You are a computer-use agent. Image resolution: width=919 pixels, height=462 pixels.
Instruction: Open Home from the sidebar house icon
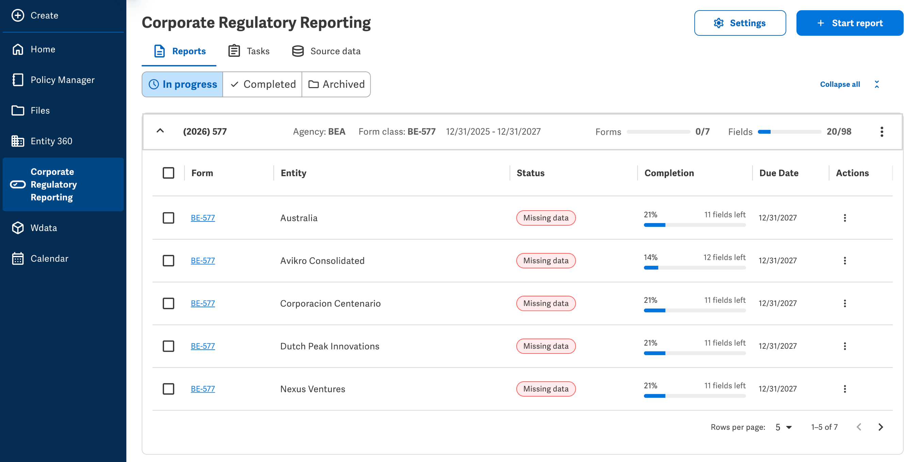click(18, 49)
